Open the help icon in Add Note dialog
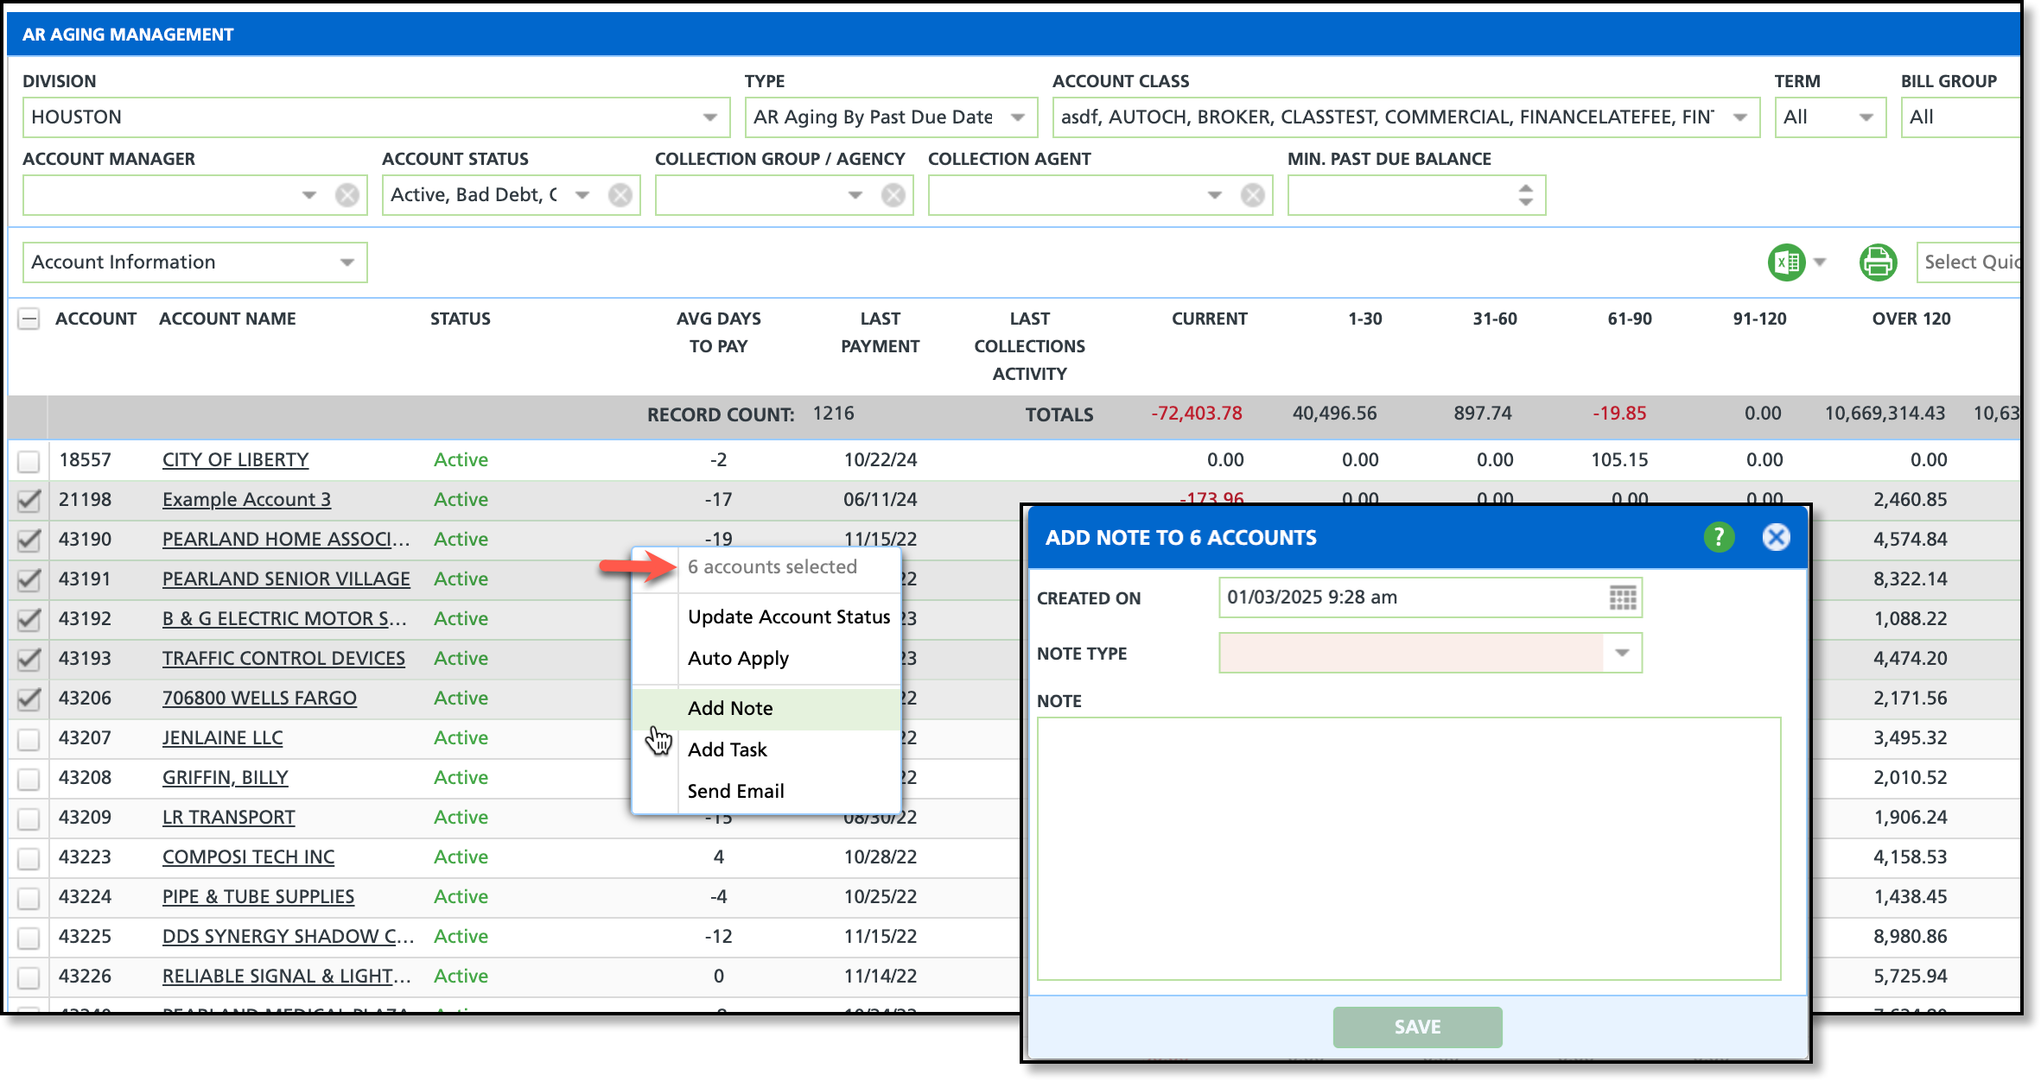Viewport: 2041px width, 1081px height. [x=1719, y=537]
